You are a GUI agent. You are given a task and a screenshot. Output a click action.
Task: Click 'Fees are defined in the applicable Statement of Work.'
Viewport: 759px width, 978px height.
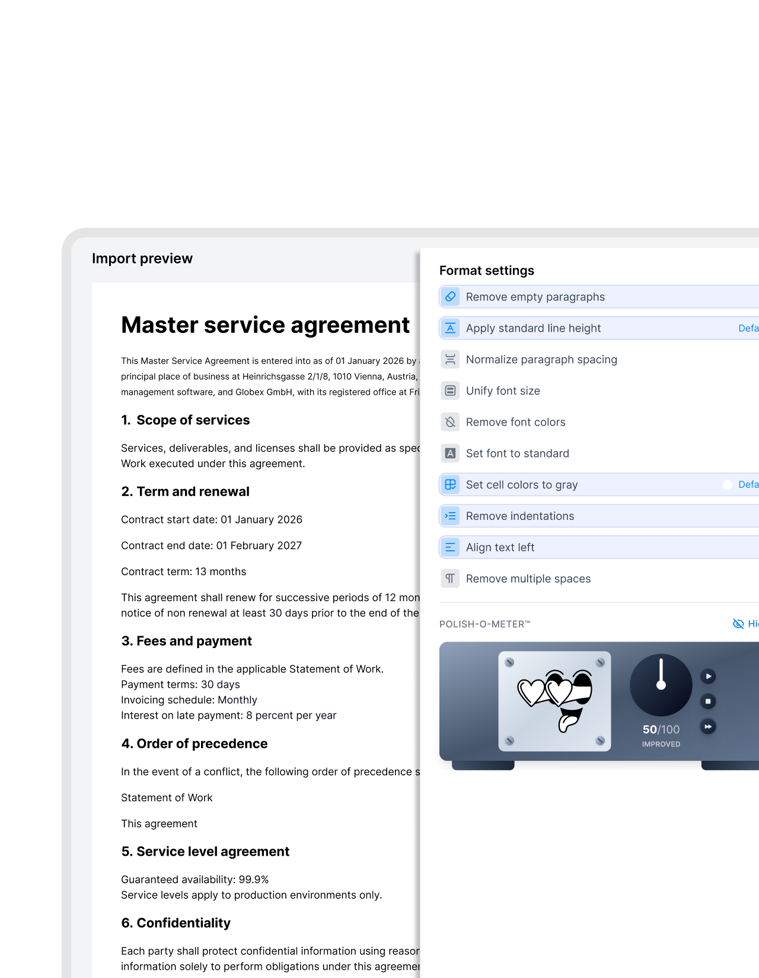tap(253, 669)
